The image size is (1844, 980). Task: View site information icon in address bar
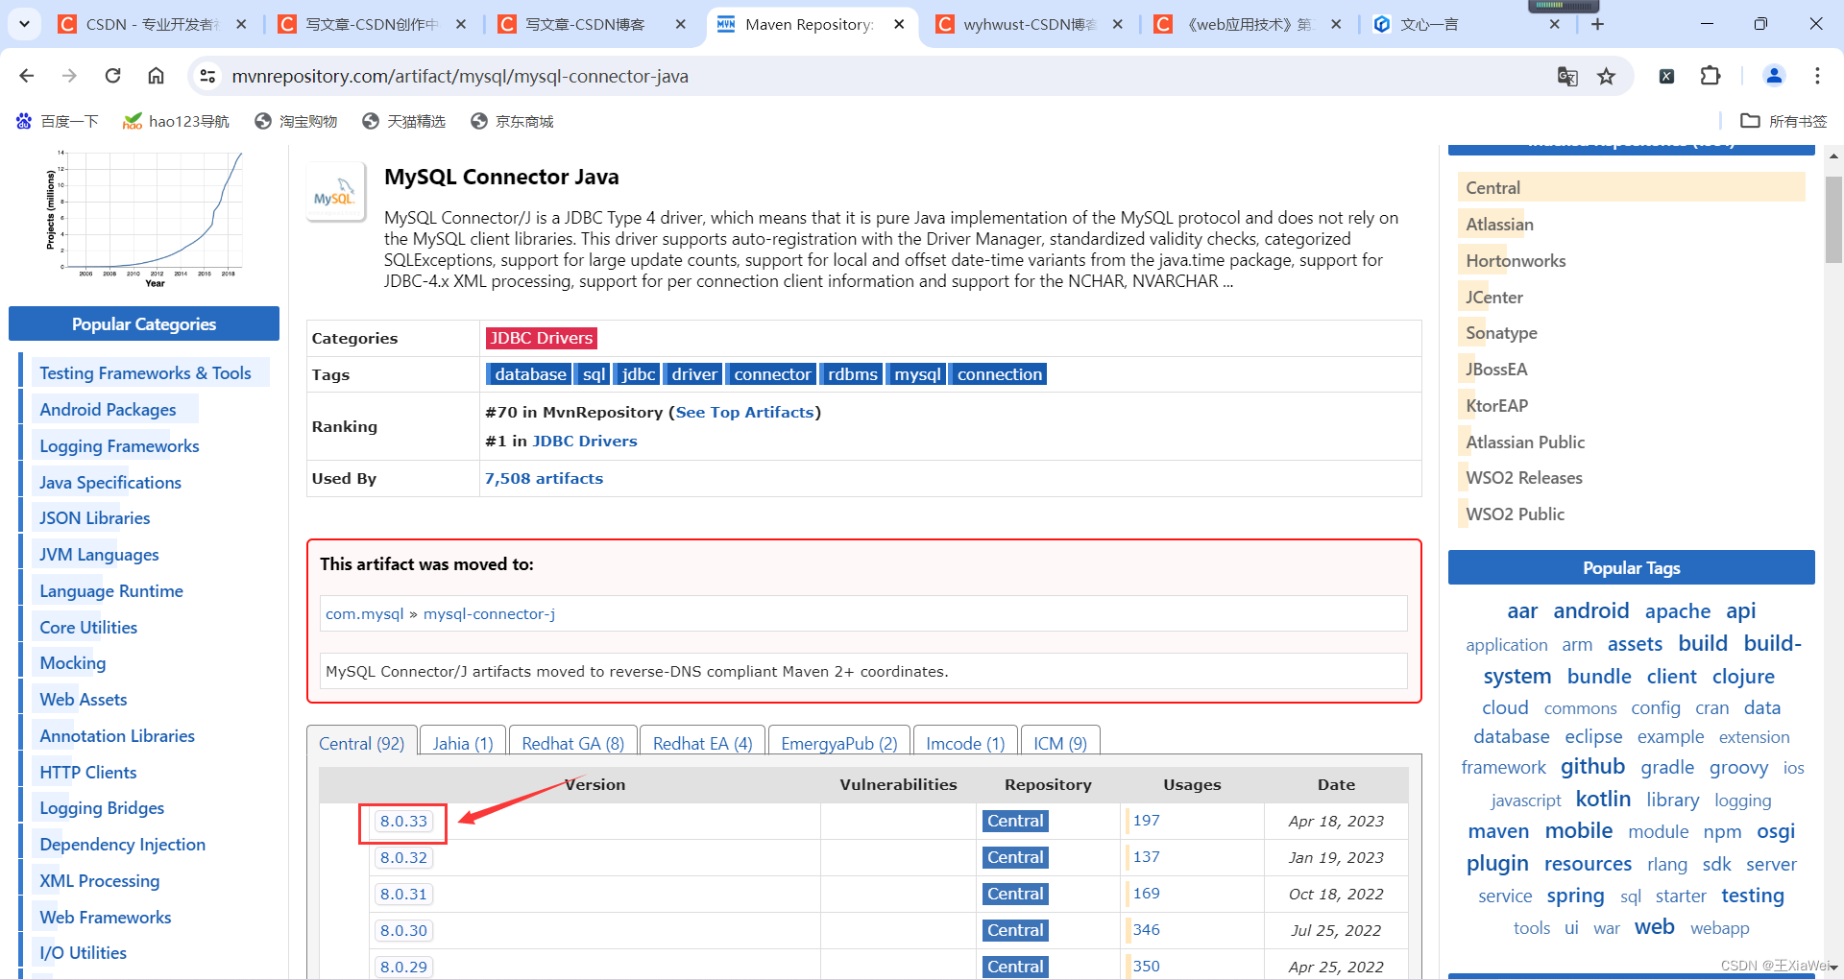tap(207, 76)
